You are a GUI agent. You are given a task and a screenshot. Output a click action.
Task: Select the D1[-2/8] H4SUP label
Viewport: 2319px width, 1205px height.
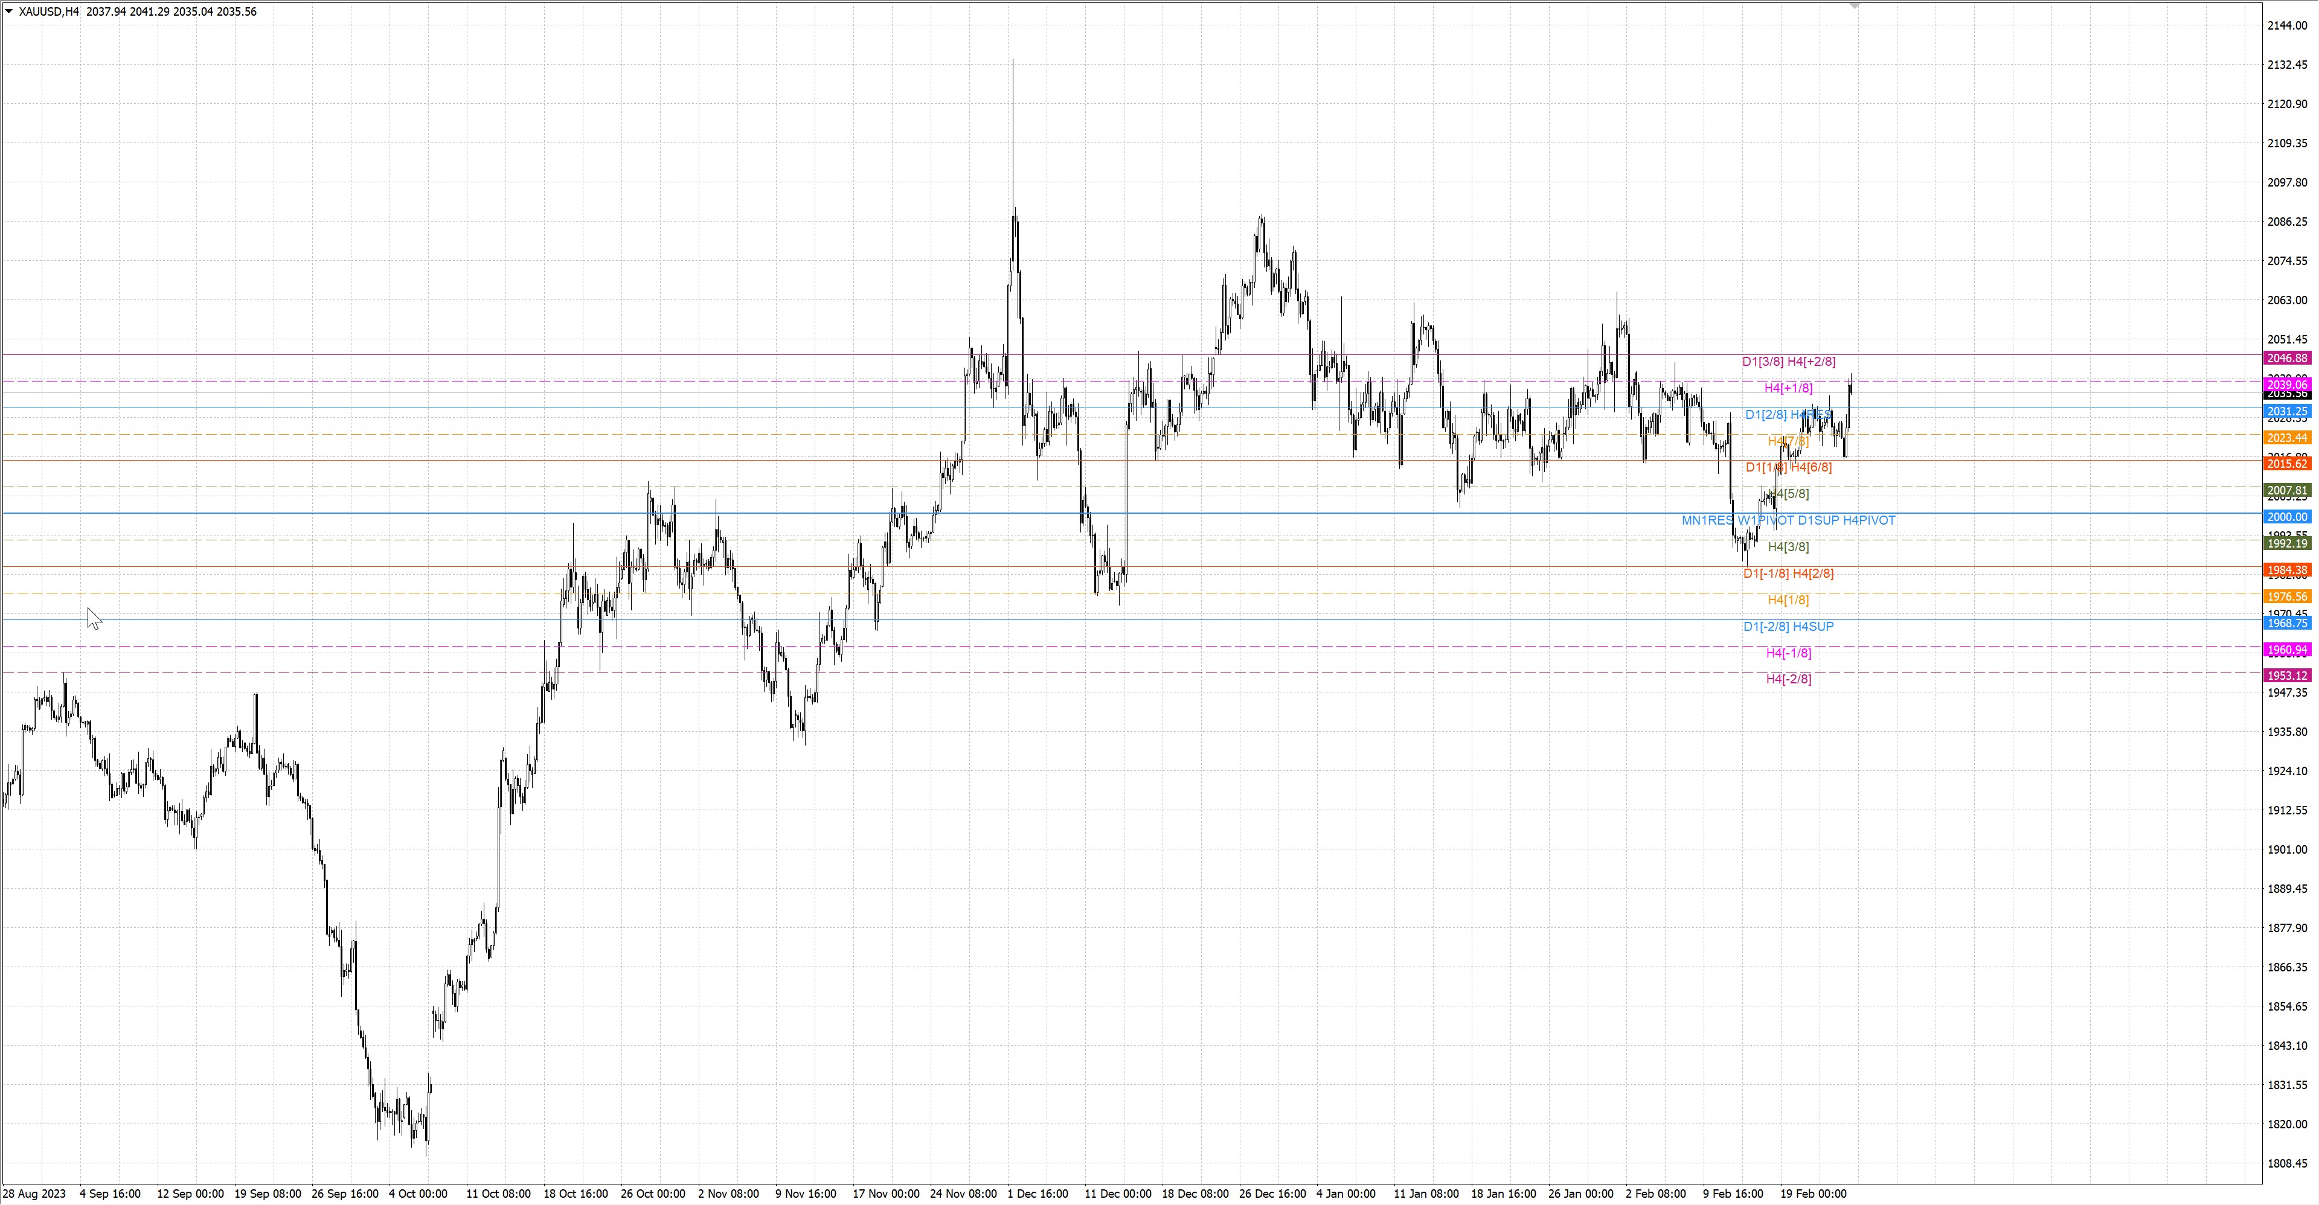(1788, 627)
